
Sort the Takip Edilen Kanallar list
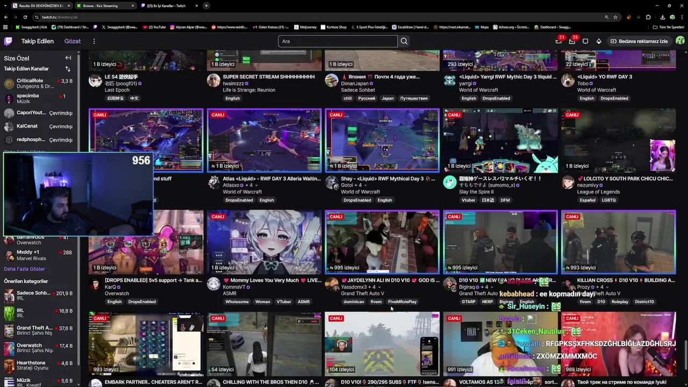click(x=68, y=69)
